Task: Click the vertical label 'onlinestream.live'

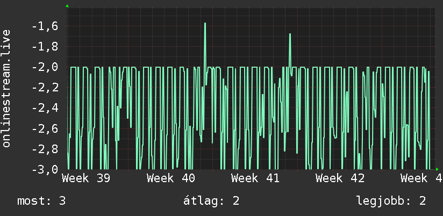Action: tap(6, 88)
